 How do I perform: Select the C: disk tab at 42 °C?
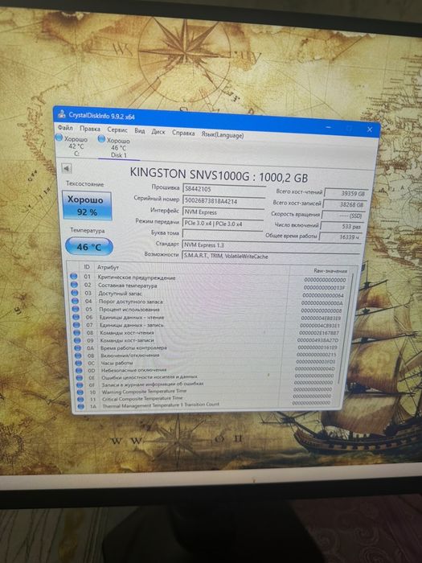72,146
